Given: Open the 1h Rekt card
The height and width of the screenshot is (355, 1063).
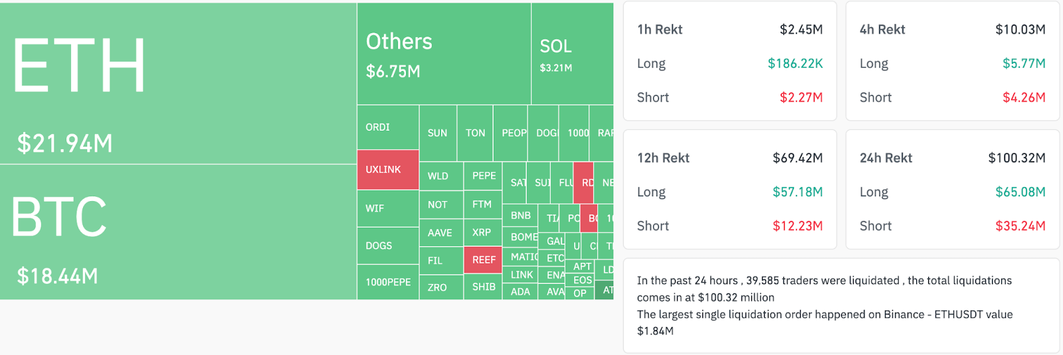Looking at the screenshot, I should [x=729, y=61].
